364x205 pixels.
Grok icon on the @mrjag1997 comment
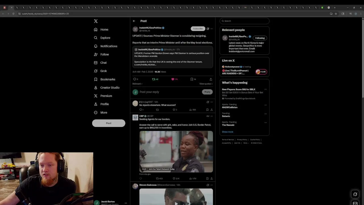pos(208,102)
